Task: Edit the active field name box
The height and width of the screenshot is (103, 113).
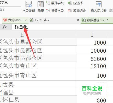Action: (x=10, y=9)
